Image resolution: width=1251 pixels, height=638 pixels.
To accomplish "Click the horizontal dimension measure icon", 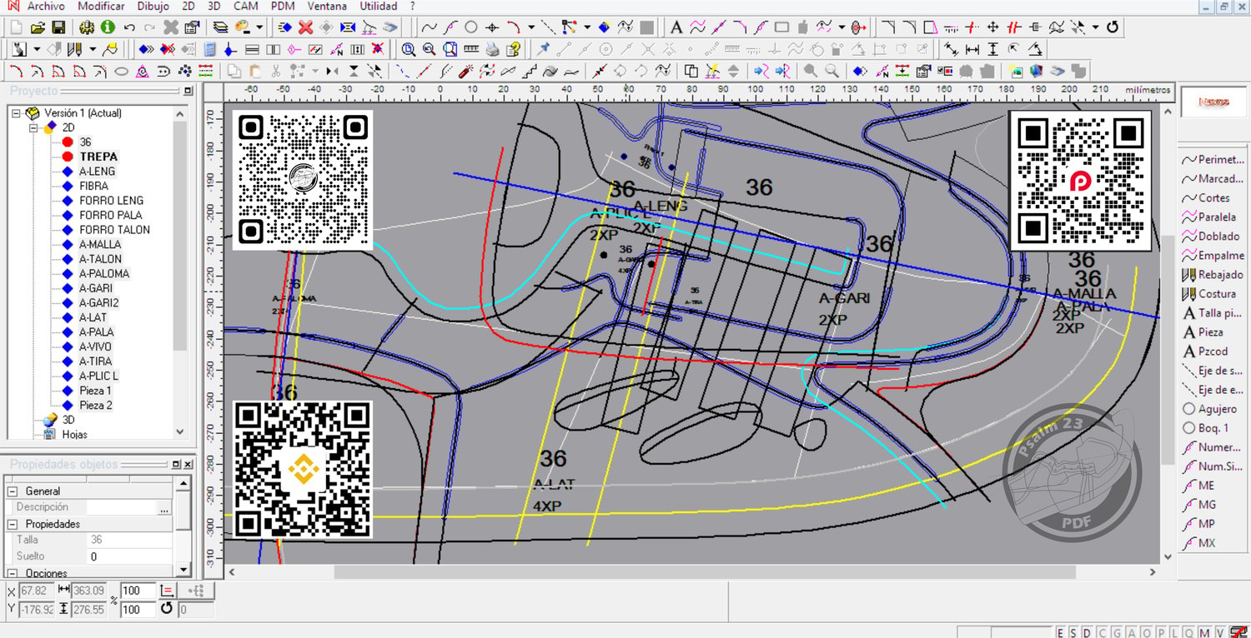I will (x=972, y=49).
